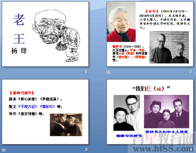Select slide 1 thumbnail titled 老王

(45, 34)
